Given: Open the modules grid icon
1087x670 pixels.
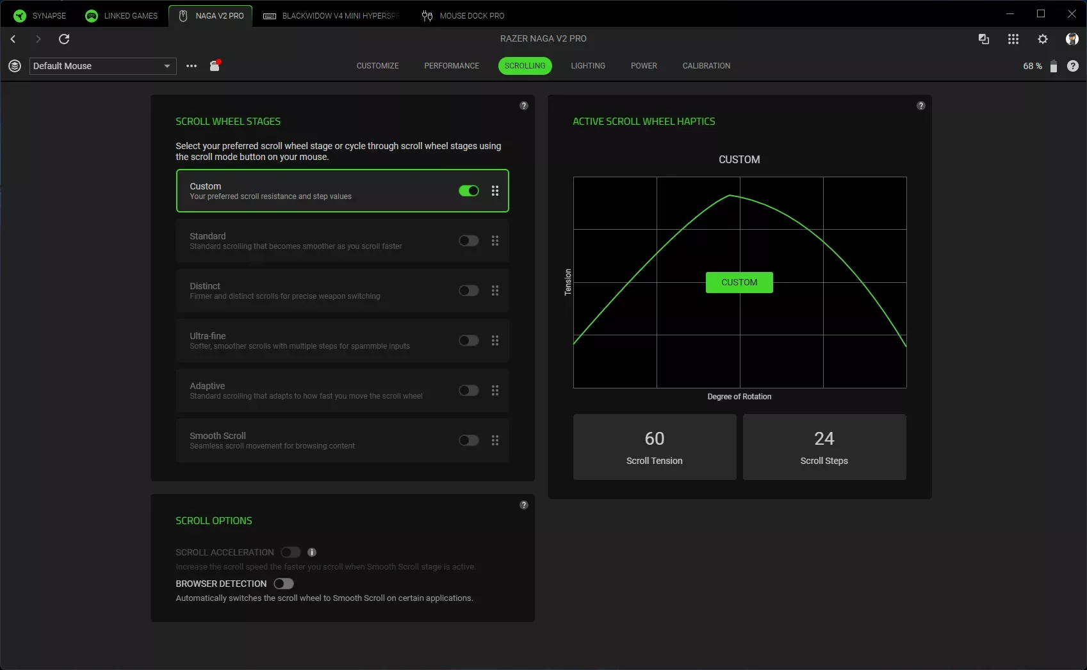Looking at the screenshot, I should (1013, 39).
